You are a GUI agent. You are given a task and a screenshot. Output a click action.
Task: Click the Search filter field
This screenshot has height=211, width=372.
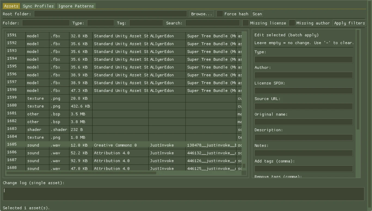pos(213,23)
